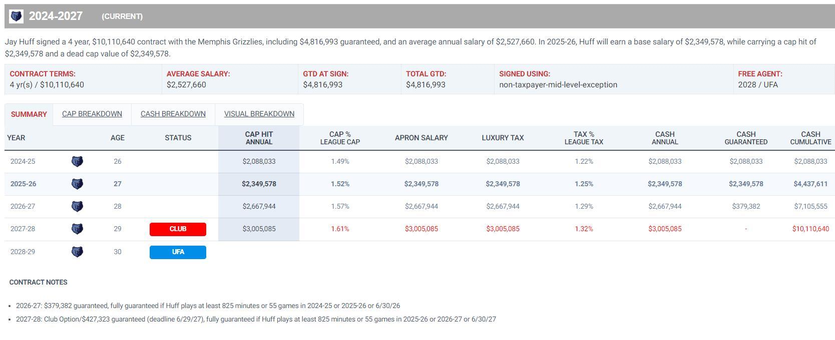Click the red CLUB option badge
The image size is (835, 340).
tap(178, 229)
